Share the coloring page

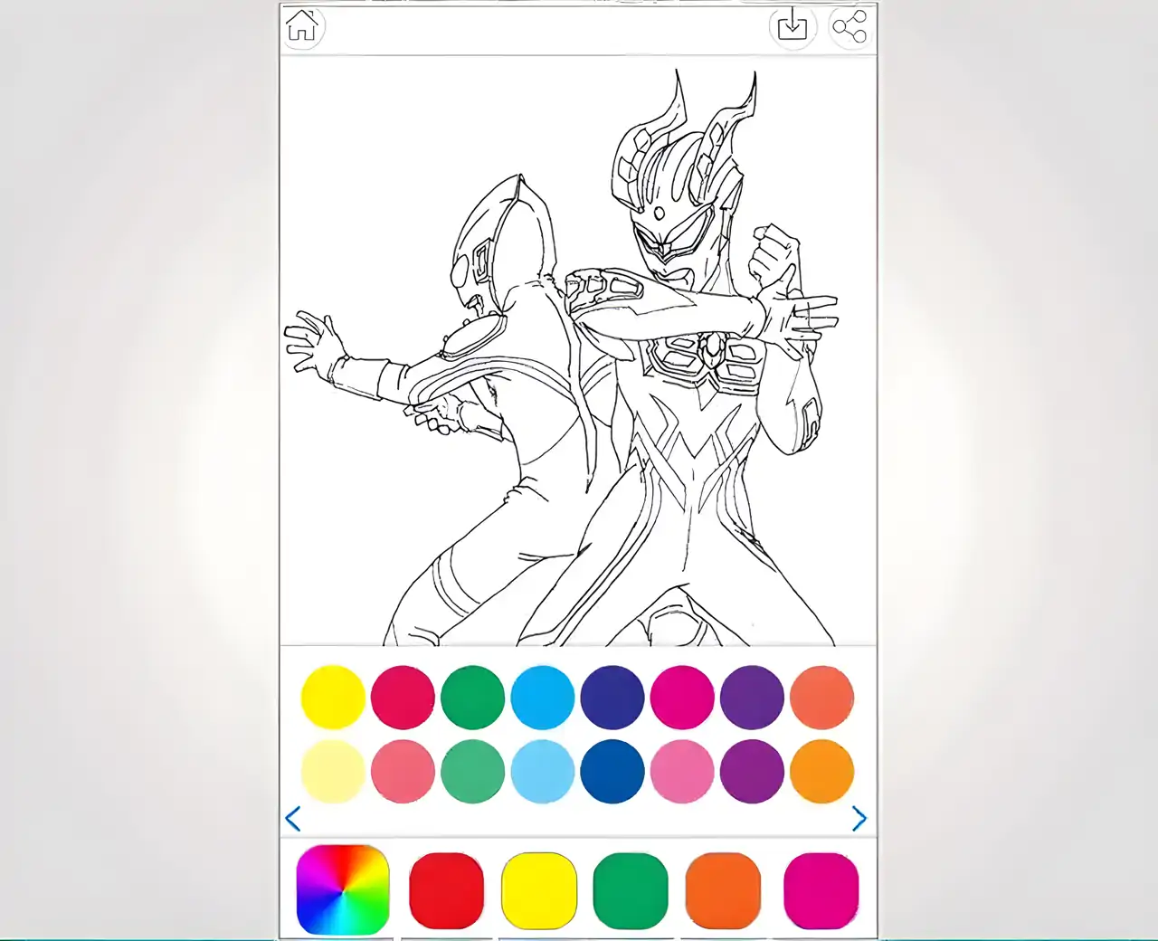click(x=850, y=27)
